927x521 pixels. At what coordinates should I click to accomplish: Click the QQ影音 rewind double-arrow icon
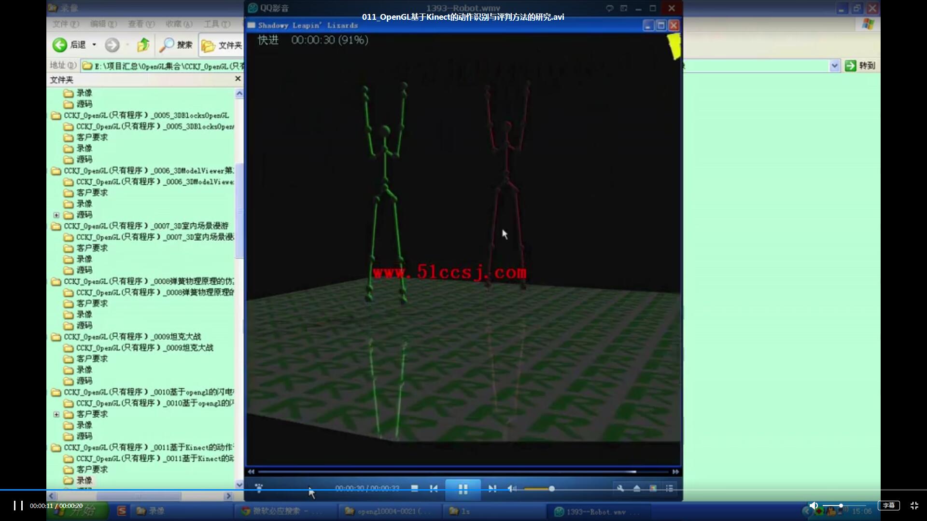point(251,472)
